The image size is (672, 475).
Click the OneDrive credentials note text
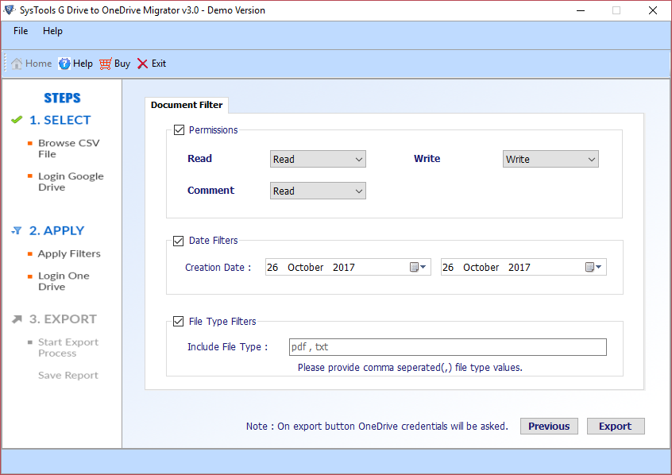pyautogui.click(x=377, y=426)
